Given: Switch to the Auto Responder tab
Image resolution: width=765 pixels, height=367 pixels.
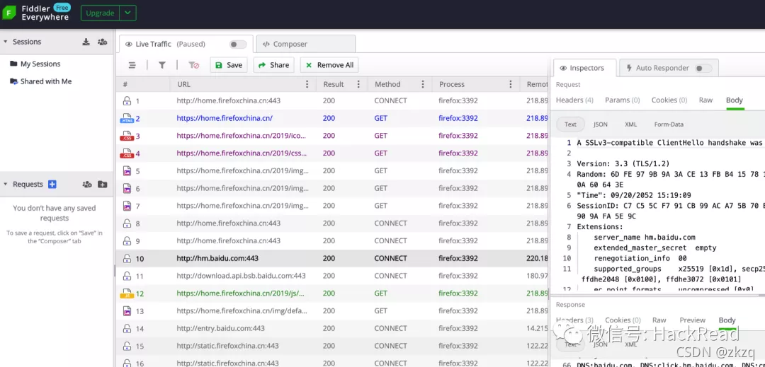Looking at the screenshot, I should pos(669,68).
